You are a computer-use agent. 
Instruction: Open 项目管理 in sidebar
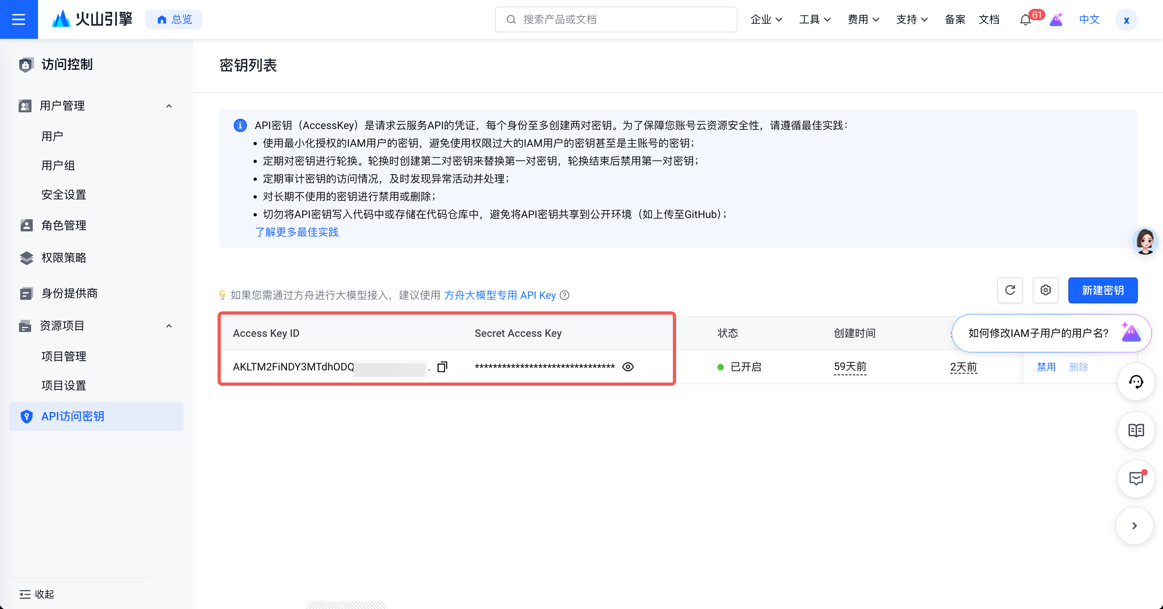63,357
